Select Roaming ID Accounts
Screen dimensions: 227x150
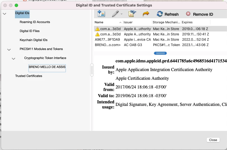(x=35, y=22)
